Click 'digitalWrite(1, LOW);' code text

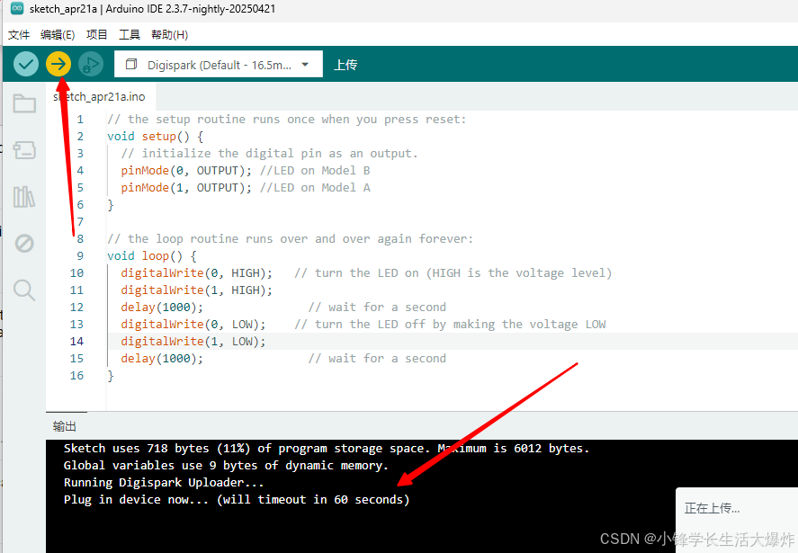click(193, 342)
